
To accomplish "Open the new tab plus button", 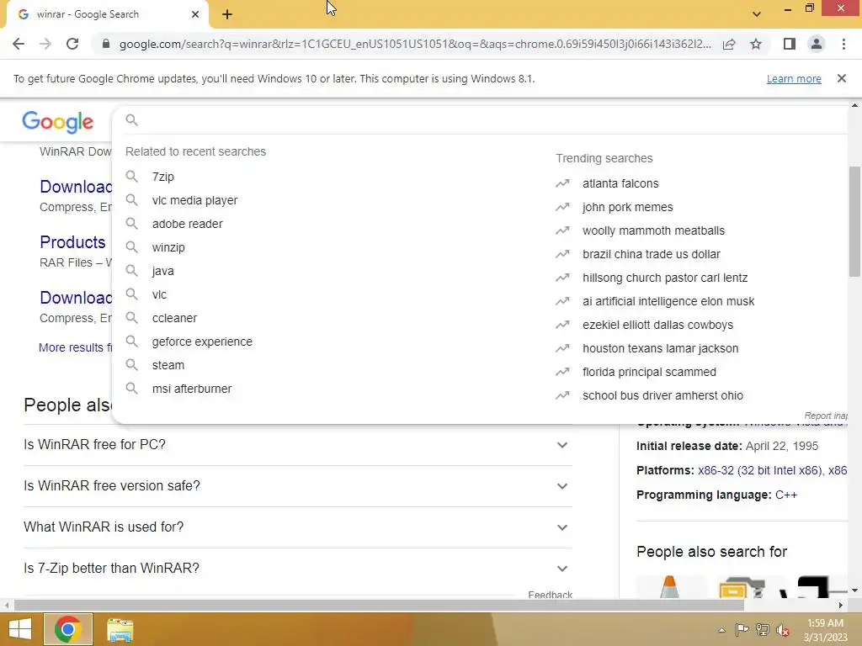I will click(x=227, y=15).
